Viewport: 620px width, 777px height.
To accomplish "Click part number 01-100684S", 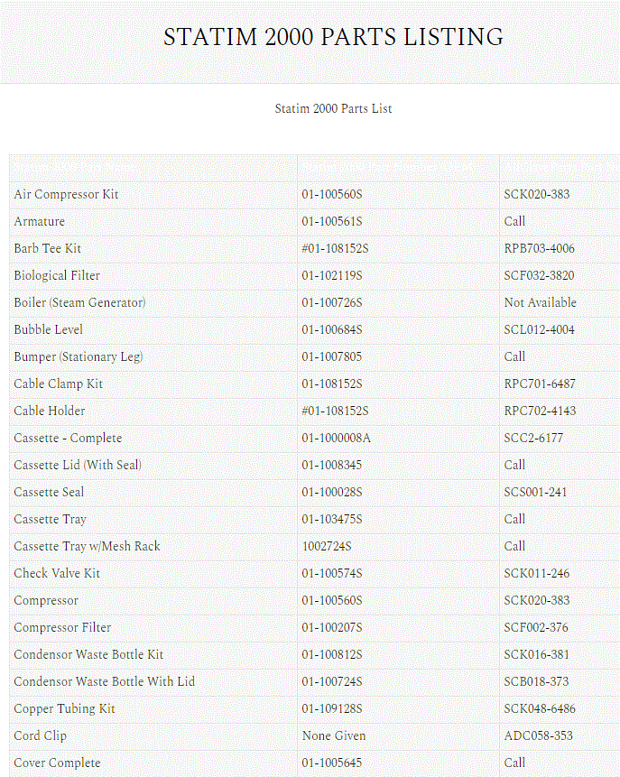I will click(x=331, y=329).
